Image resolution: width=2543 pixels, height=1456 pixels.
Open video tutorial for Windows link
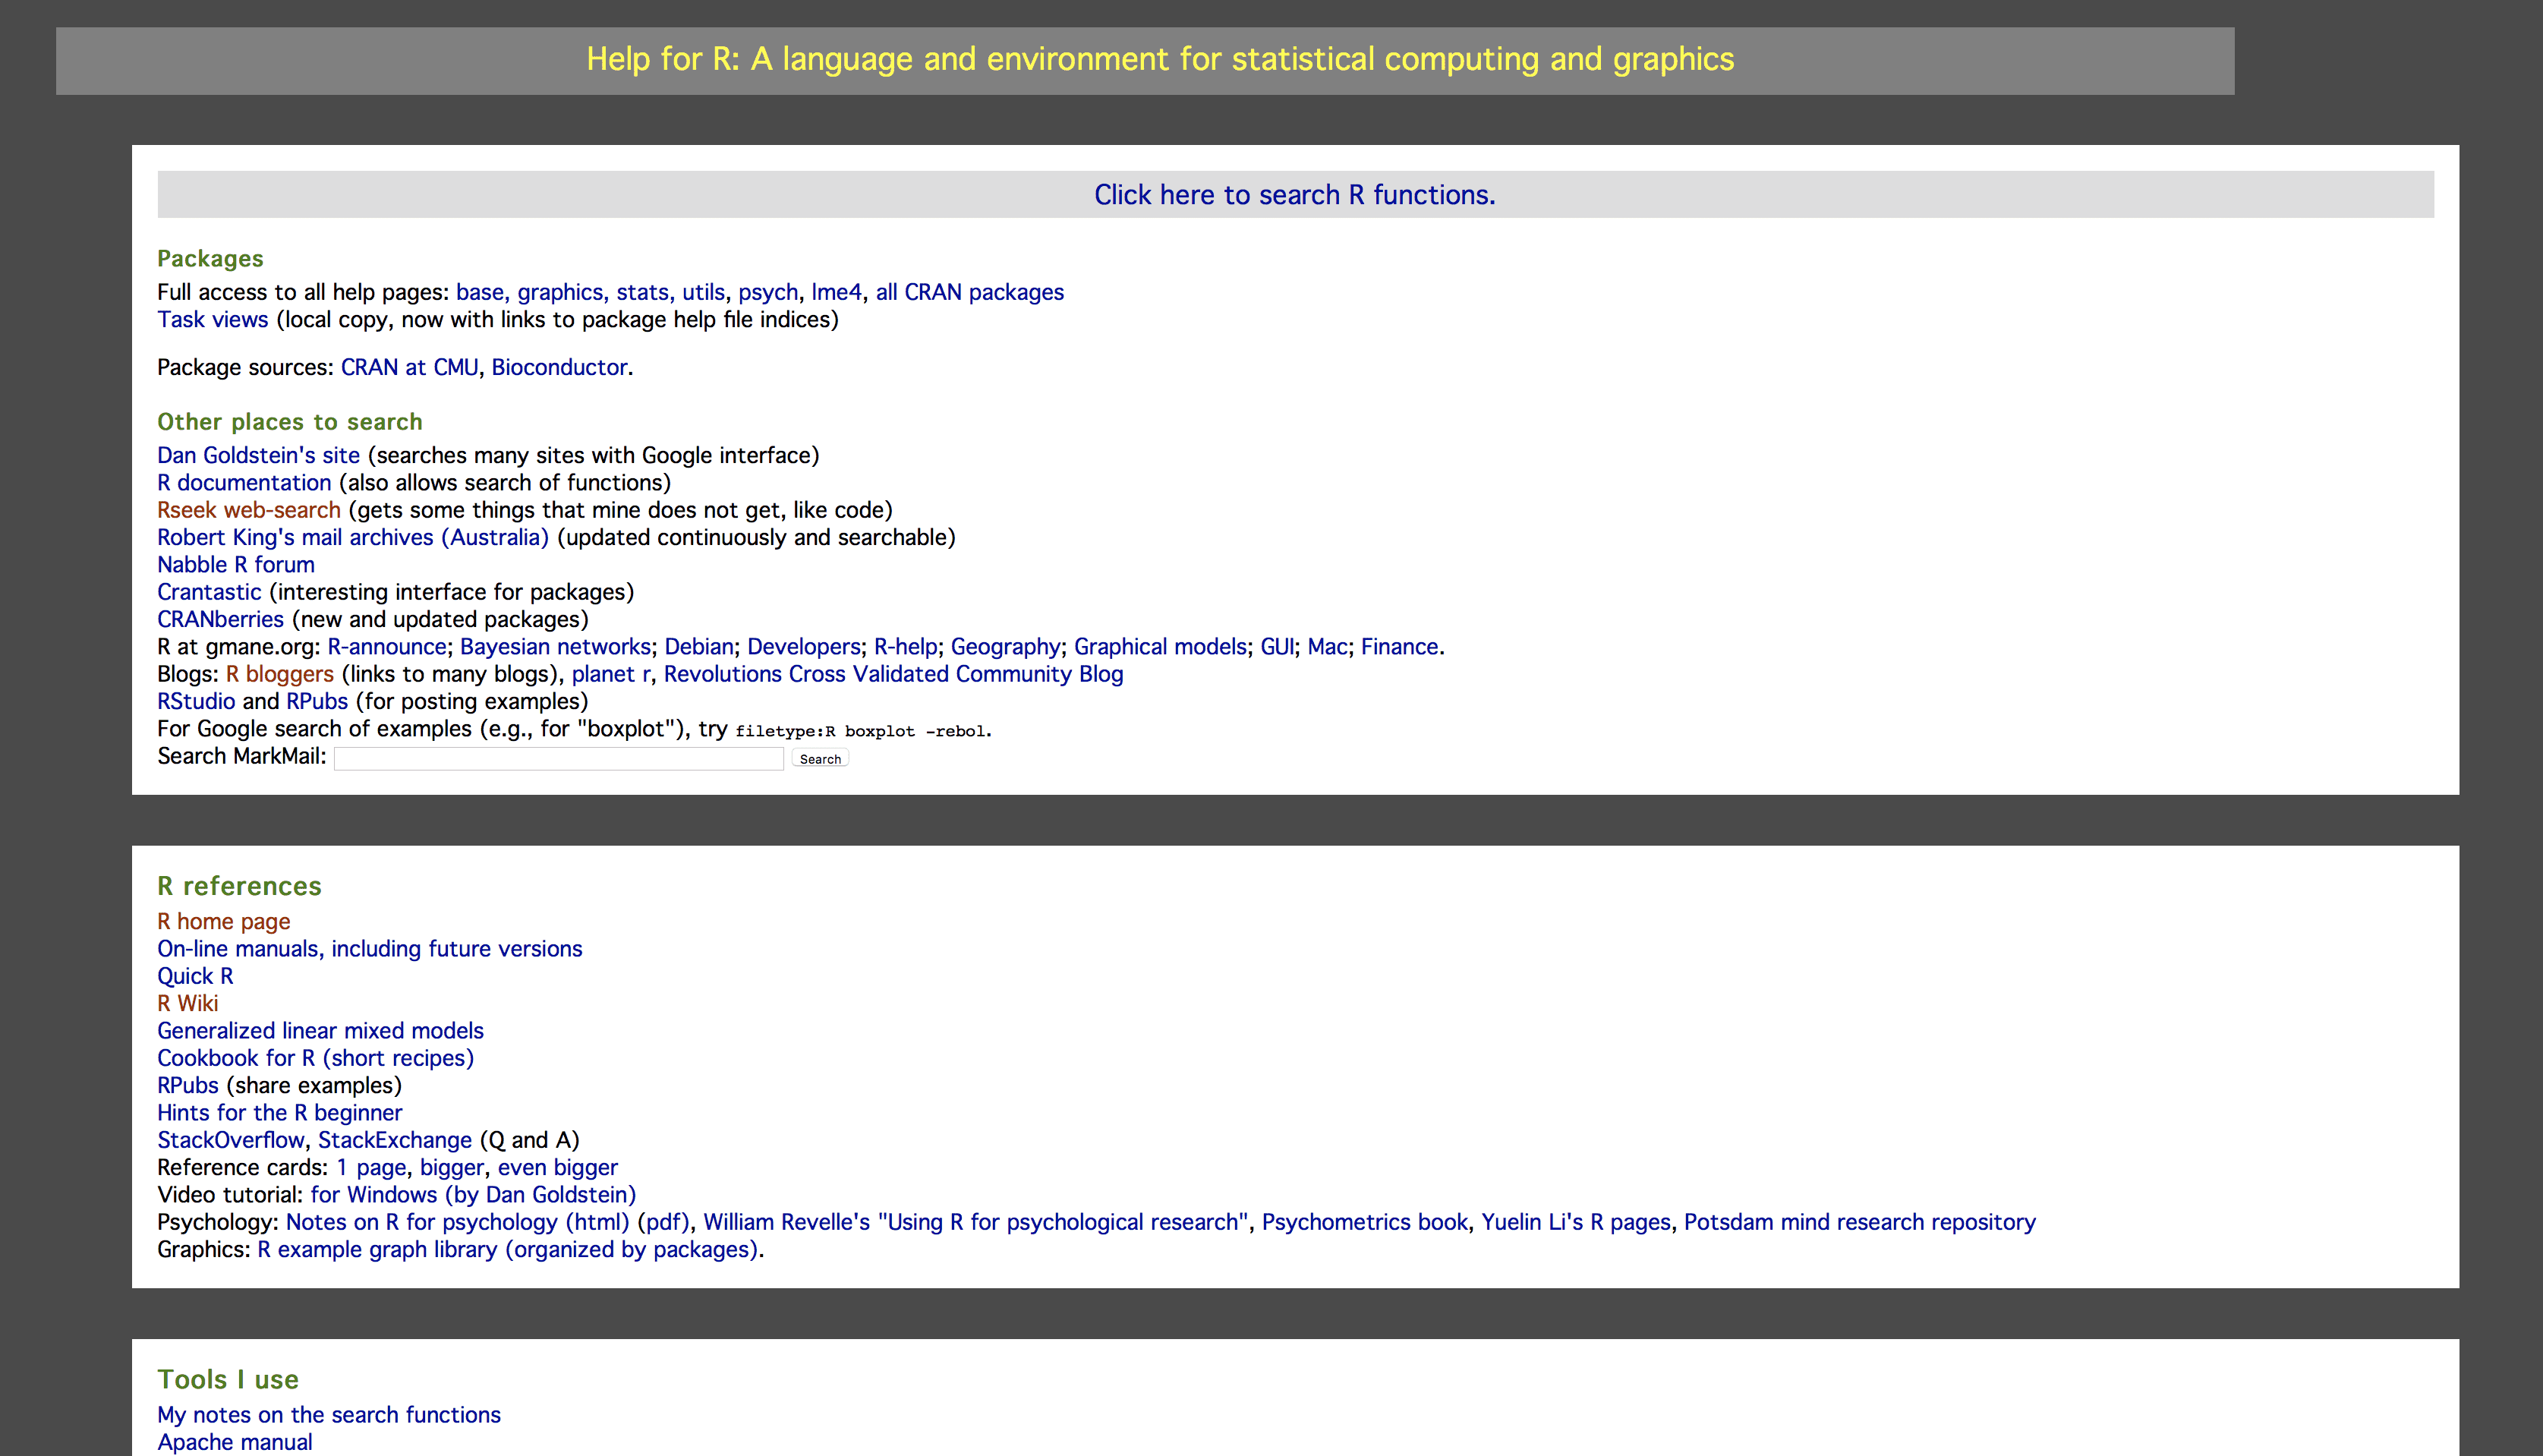click(473, 1194)
